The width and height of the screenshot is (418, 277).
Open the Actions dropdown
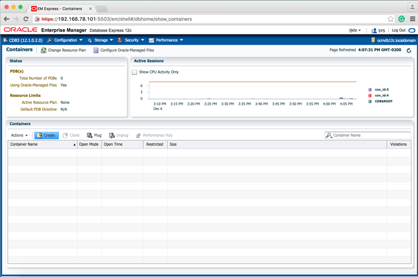click(19, 135)
